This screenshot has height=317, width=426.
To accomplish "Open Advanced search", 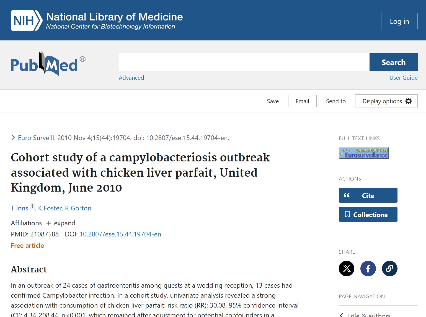I will [x=131, y=78].
